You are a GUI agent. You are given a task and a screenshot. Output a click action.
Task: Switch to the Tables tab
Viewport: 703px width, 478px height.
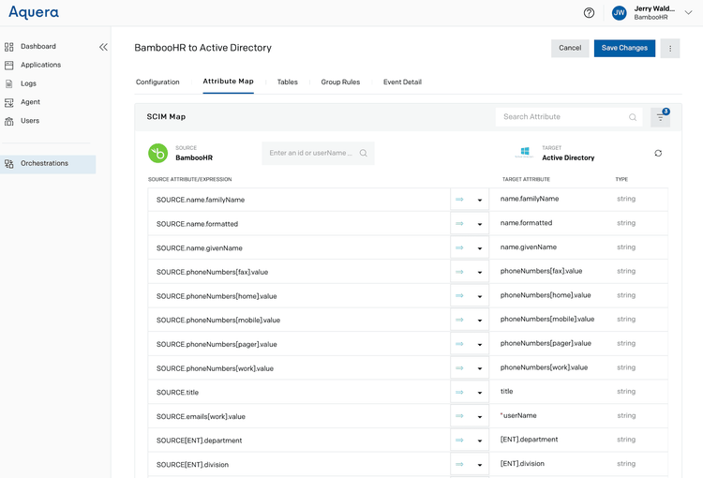tap(288, 82)
